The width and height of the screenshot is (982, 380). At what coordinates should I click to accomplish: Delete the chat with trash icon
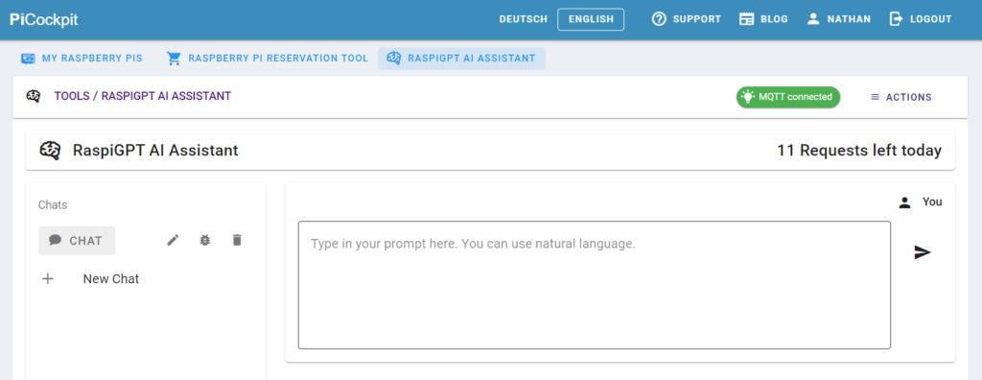coord(237,240)
